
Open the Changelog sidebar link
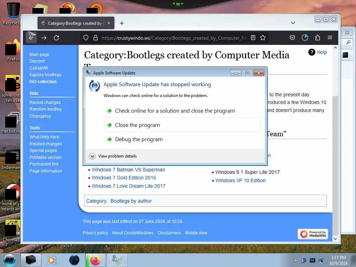(40, 116)
